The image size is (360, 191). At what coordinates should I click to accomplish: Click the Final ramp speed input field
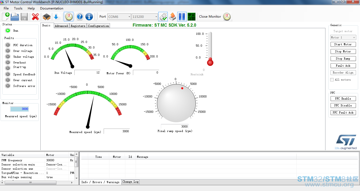coord(175,126)
